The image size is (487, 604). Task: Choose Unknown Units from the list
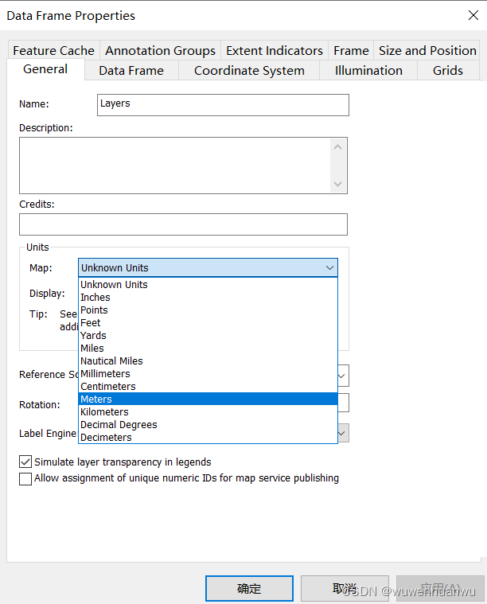click(x=208, y=285)
